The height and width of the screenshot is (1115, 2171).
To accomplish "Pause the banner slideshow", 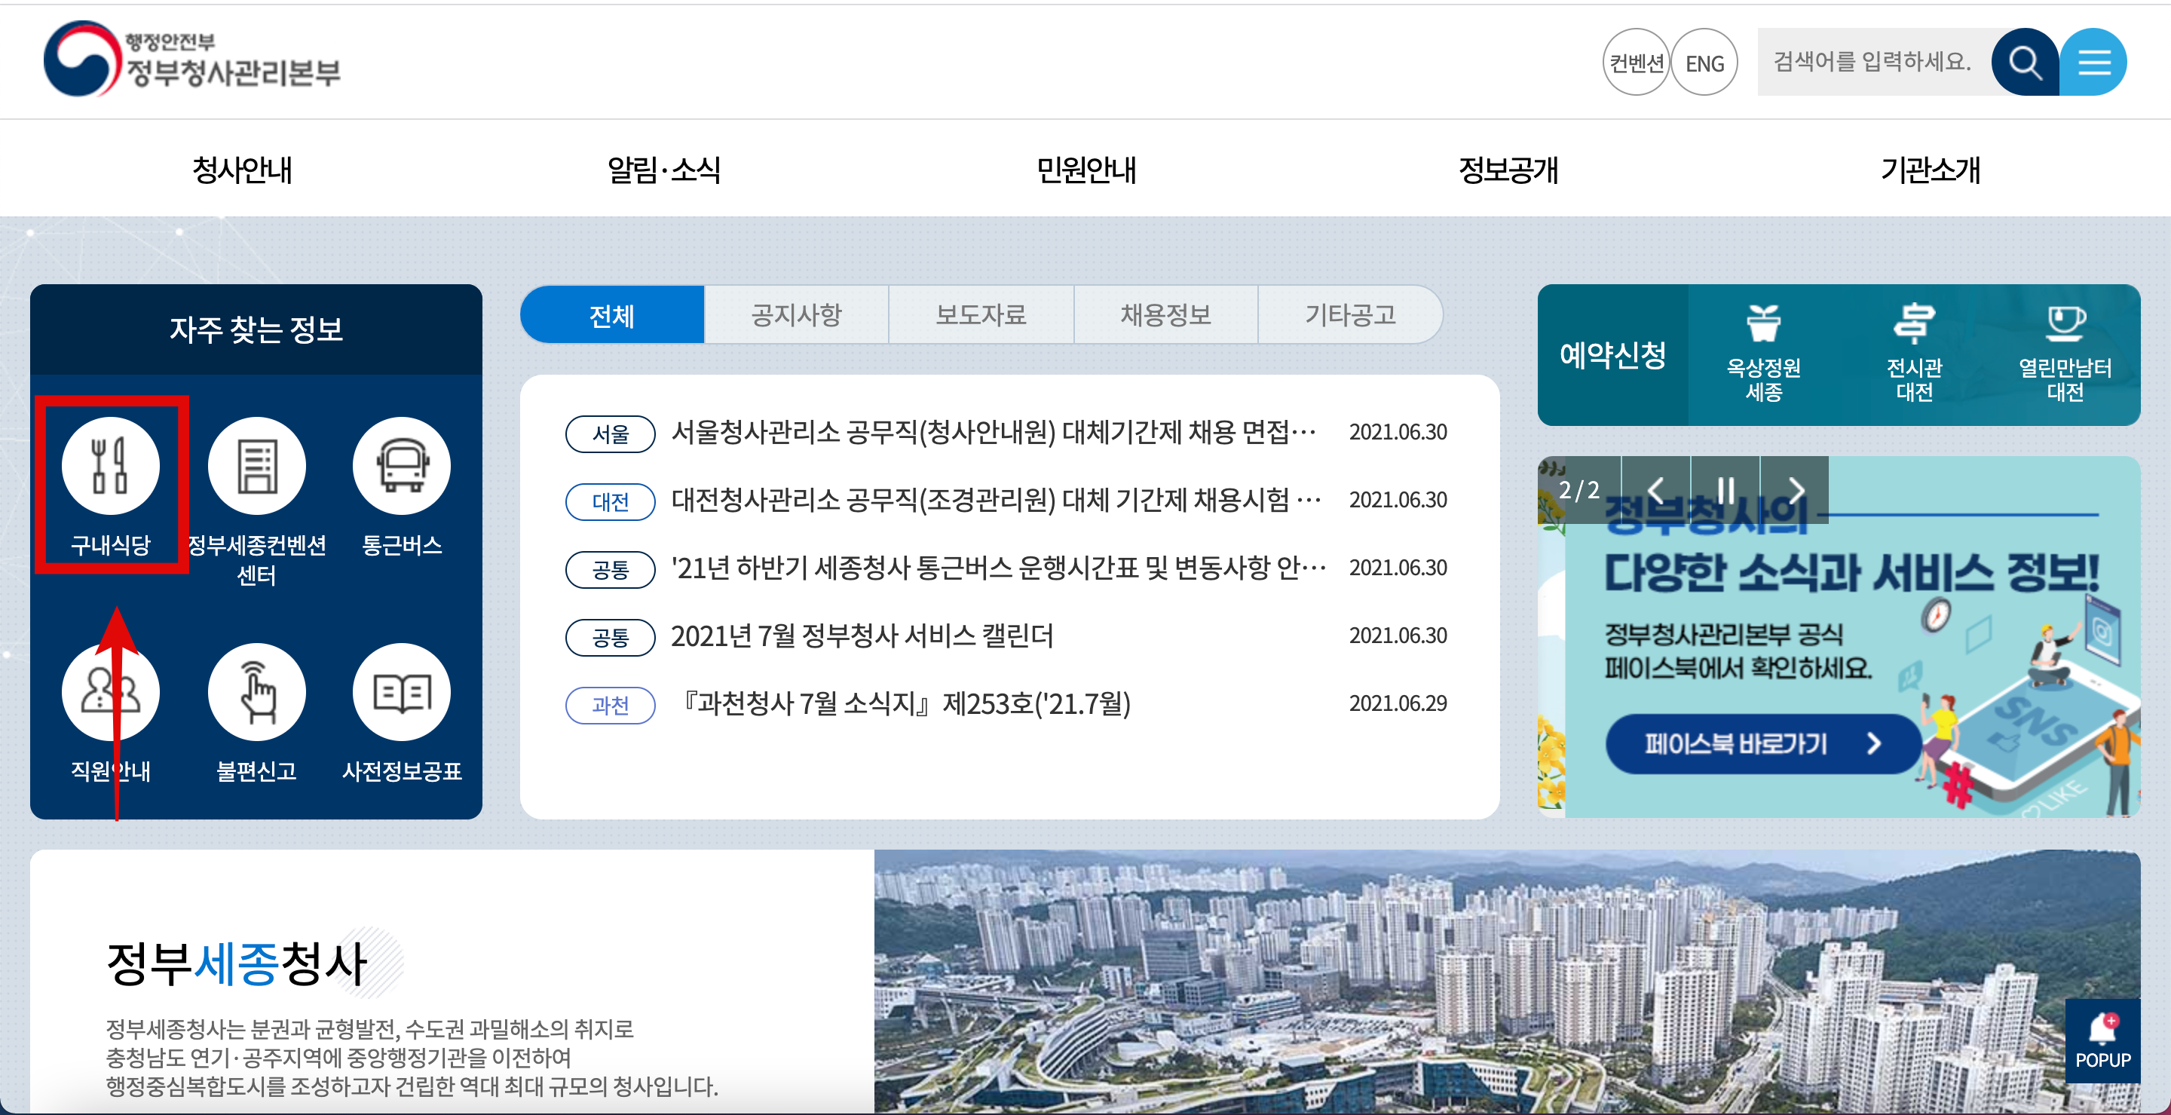I will coord(1725,490).
